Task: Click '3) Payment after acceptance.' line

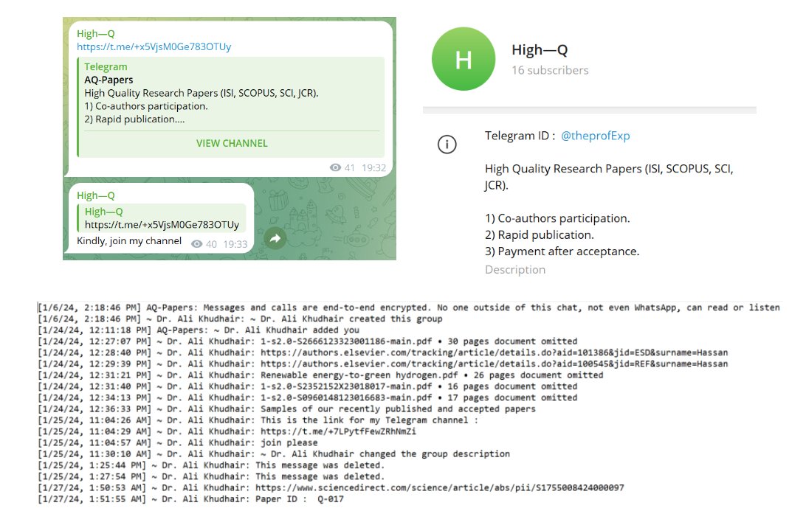Action: click(562, 251)
